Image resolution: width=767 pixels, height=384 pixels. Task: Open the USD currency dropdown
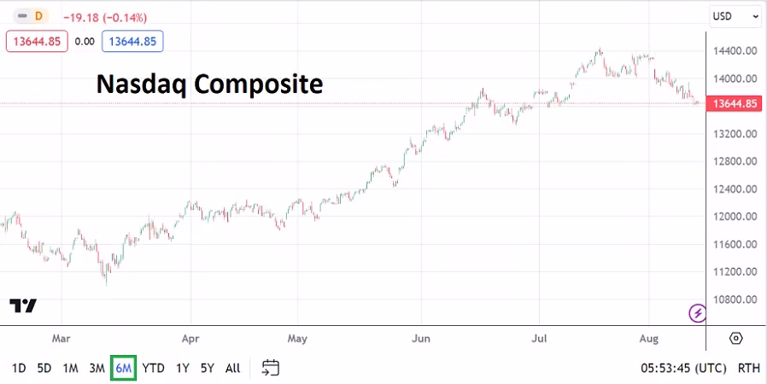pos(735,16)
